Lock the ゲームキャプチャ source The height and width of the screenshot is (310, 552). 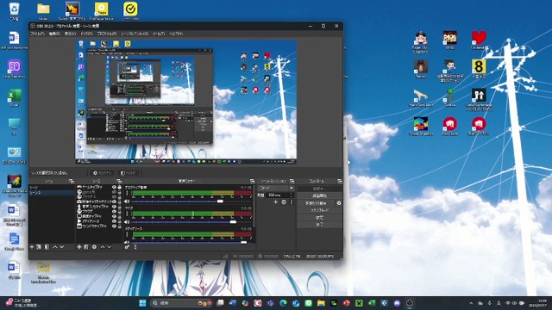tap(120, 188)
